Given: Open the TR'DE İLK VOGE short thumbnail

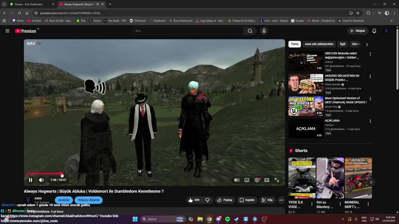Looking at the screenshot, I should pos(302,178).
